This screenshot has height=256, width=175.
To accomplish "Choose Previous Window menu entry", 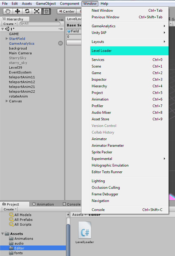I will (129, 17).
